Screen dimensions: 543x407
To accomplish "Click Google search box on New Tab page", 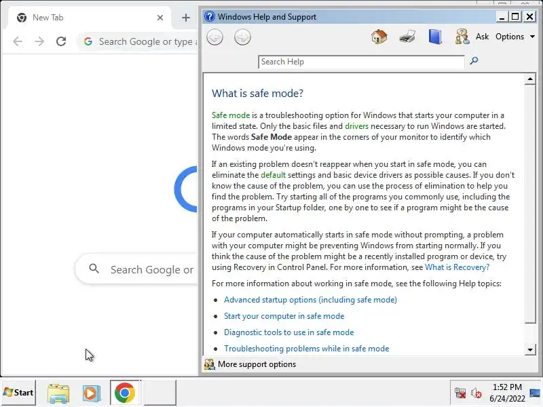I will click(x=136, y=269).
